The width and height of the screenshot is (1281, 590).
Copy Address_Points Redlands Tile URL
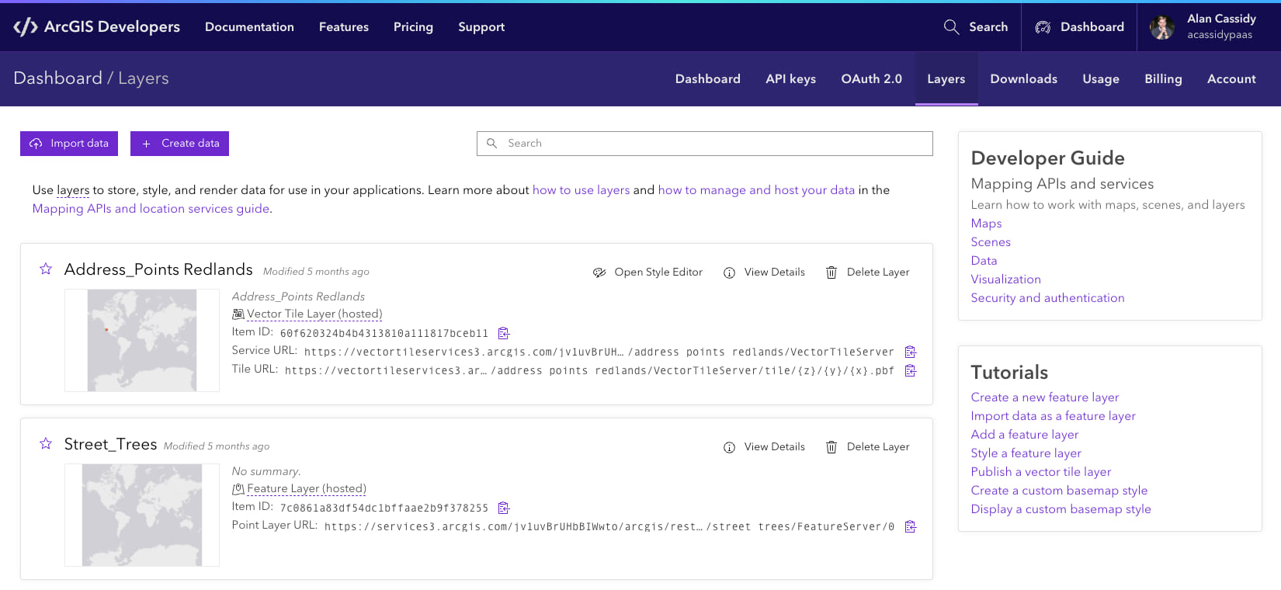pyautogui.click(x=911, y=370)
